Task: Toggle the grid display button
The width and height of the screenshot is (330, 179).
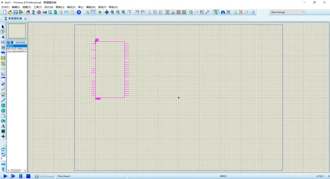Action: click(x=93, y=12)
